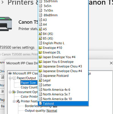Open Output quality Normal value dropdown
This screenshot has height=114, width=113.
(52, 111)
